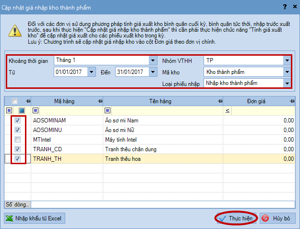
Task: Click Nhập khẩu từ Excel button
Action: 34,218
